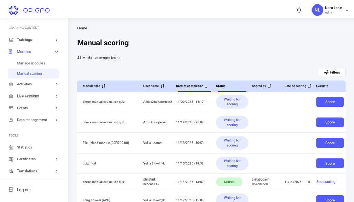Select Manual scoring submenu item

pos(34,73)
